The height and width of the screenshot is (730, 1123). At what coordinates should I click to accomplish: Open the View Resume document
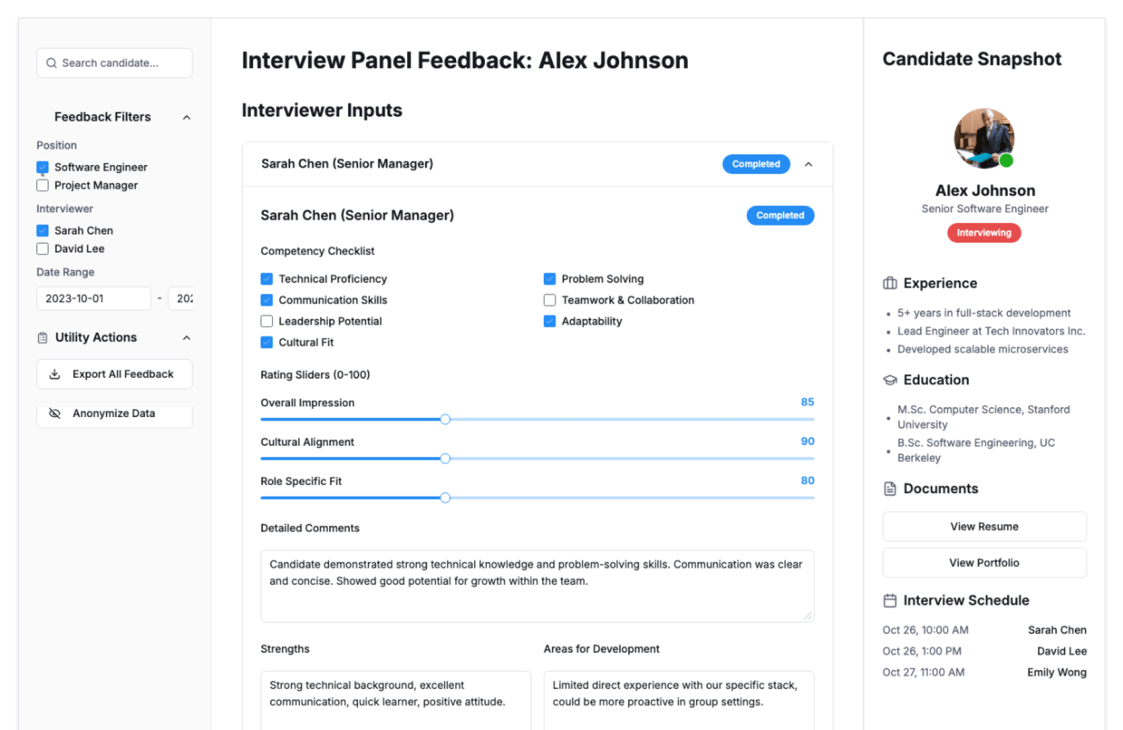(x=984, y=526)
